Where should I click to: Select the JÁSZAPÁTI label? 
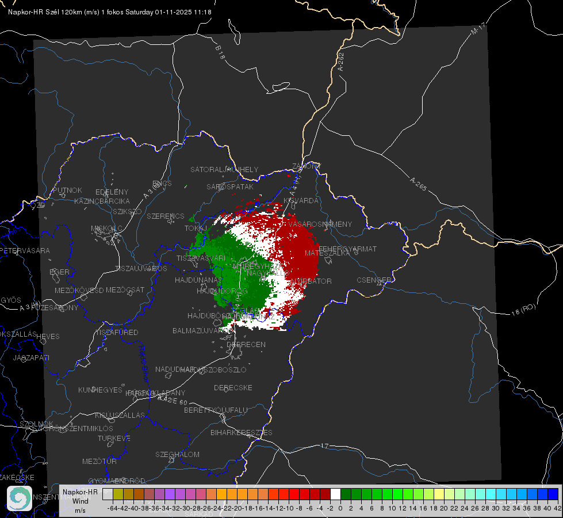coord(31,357)
